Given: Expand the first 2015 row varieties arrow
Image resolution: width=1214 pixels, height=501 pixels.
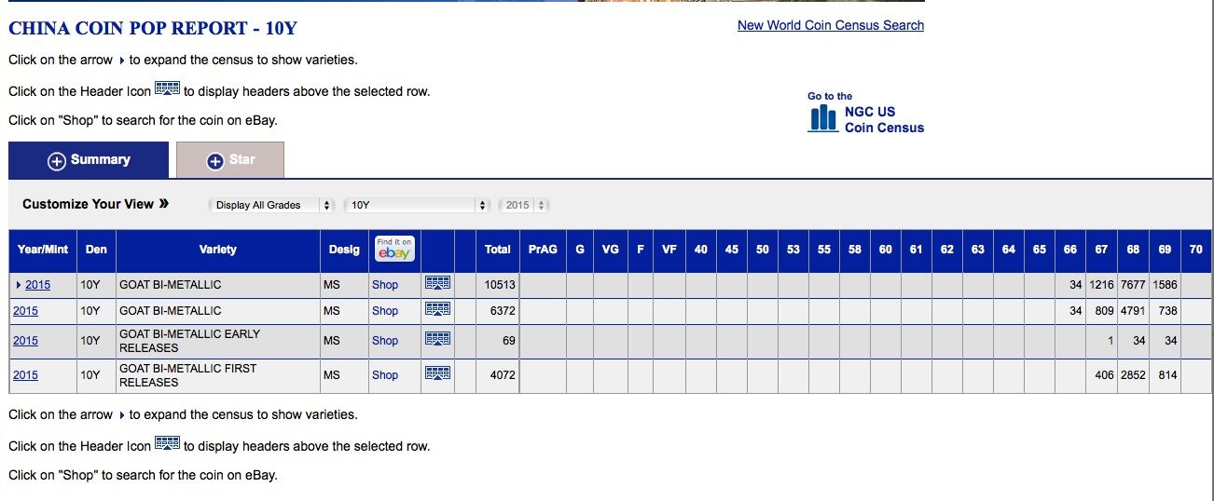Looking at the screenshot, I should 18,285.
